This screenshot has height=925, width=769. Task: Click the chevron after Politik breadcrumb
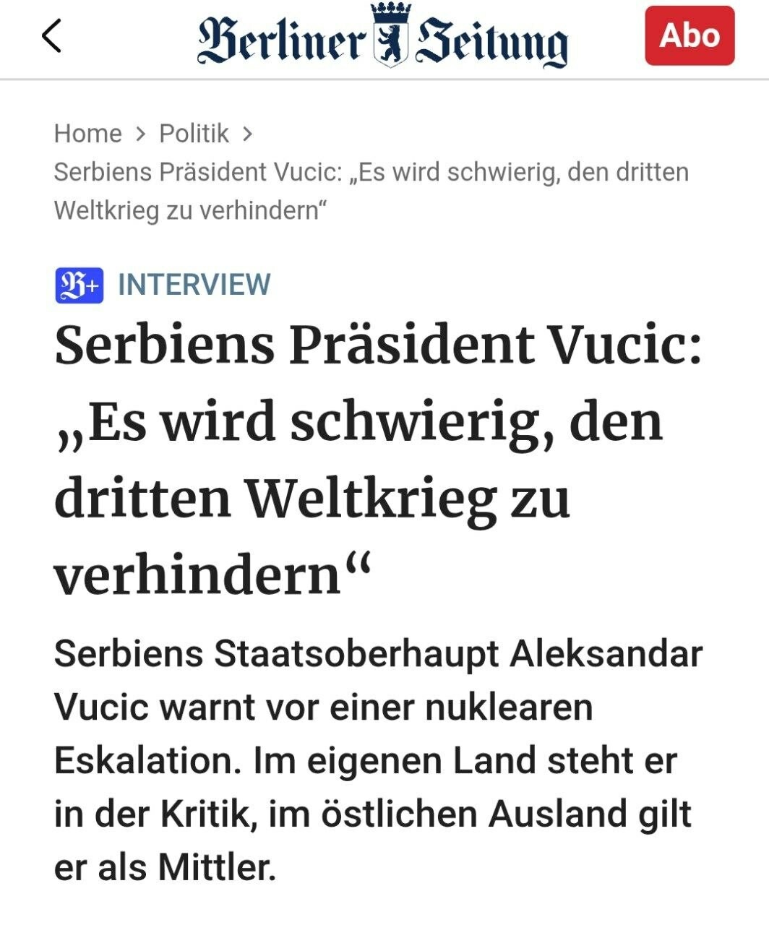pyautogui.click(x=247, y=134)
